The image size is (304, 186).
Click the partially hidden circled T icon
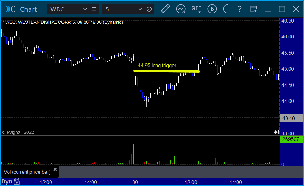(x=226, y=9)
